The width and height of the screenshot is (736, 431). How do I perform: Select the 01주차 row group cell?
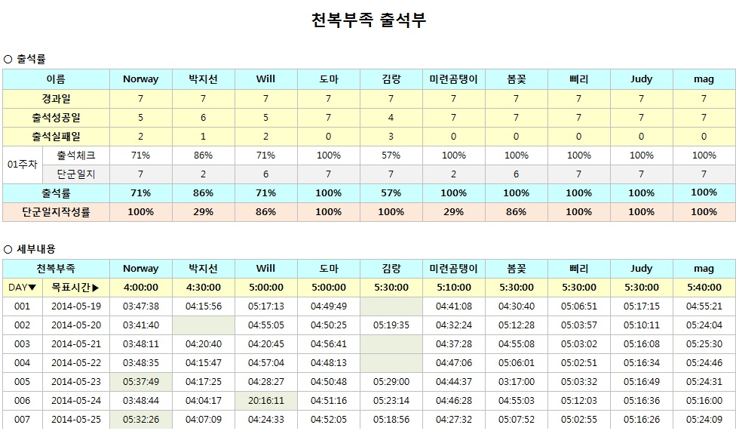(22, 165)
